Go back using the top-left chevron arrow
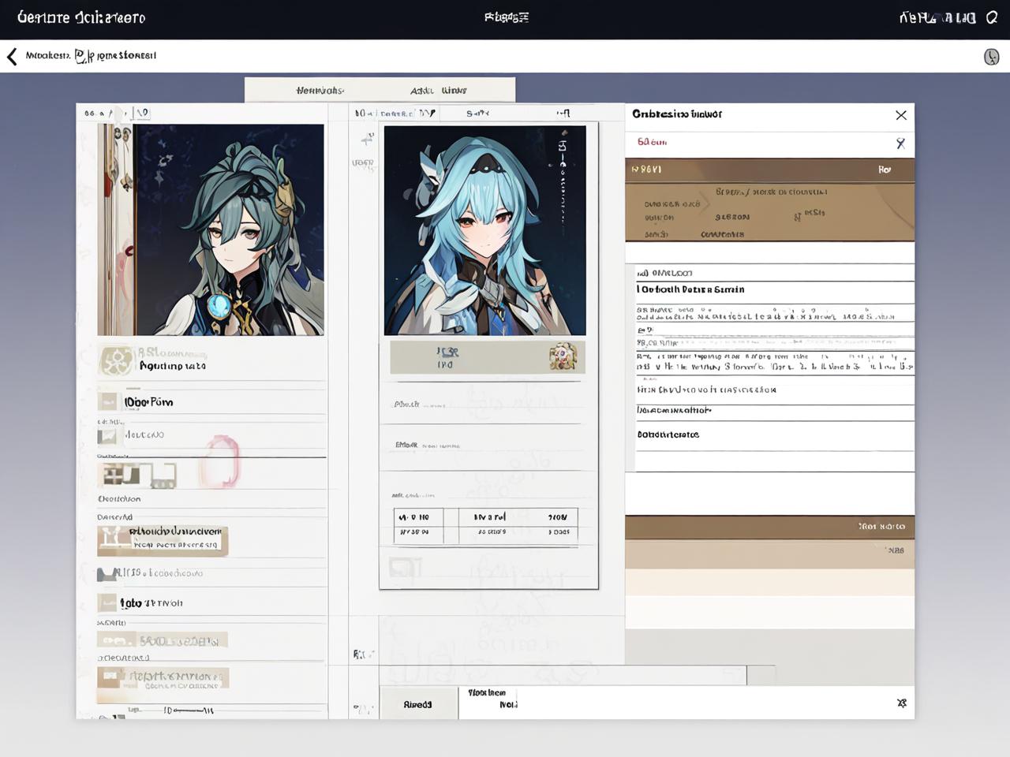The image size is (1010, 757). [12, 56]
